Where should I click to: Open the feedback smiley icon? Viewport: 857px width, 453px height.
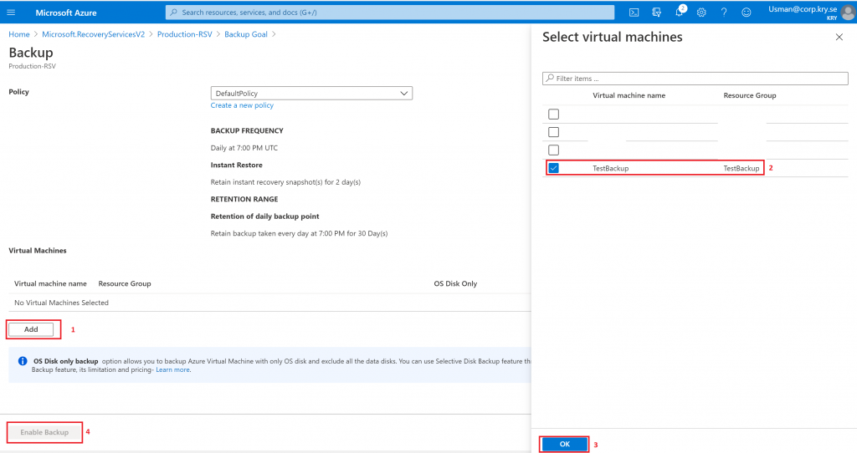click(746, 12)
